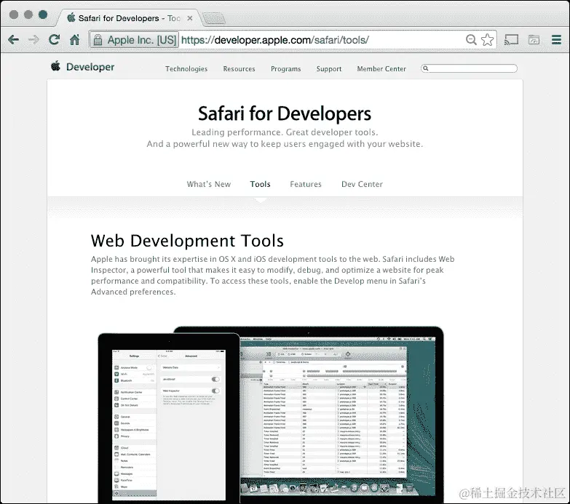Open a new tab with the new-tab button
The width and height of the screenshot is (570, 504).
point(214,18)
